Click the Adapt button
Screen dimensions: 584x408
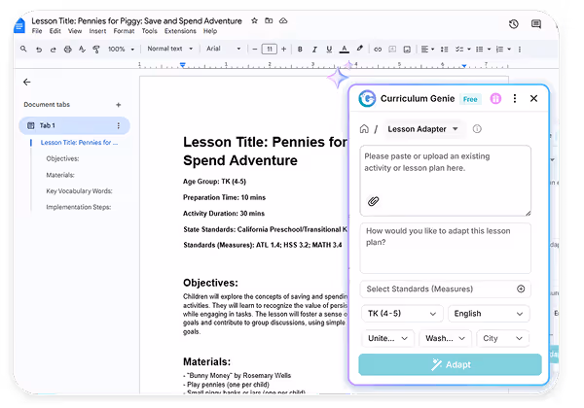[x=450, y=364]
